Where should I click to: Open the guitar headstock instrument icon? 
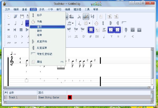(126, 30)
